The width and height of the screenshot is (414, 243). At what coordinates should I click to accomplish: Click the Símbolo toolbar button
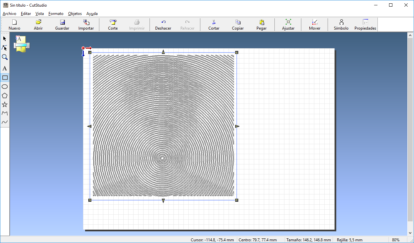(341, 25)
